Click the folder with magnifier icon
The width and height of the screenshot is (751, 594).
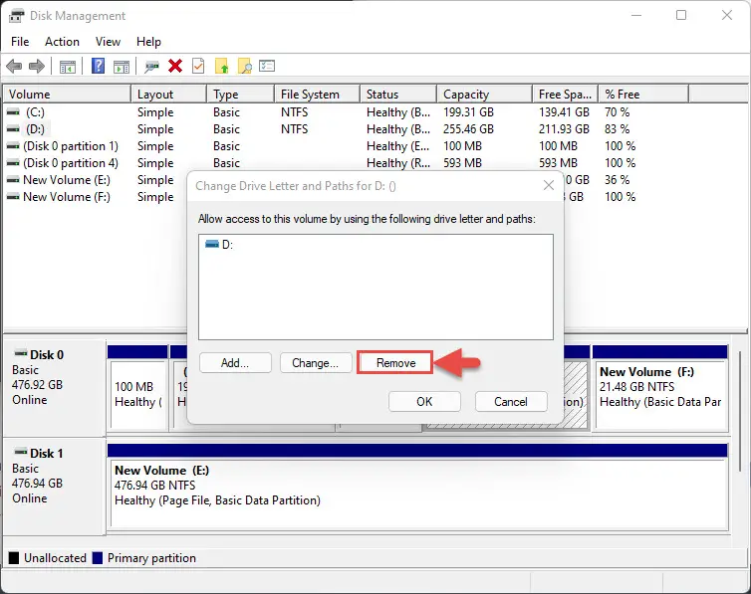(x=245, y=66)
